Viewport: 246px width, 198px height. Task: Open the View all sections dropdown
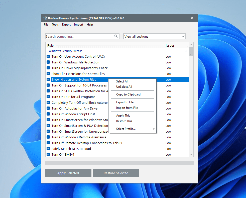coord(154,36)
